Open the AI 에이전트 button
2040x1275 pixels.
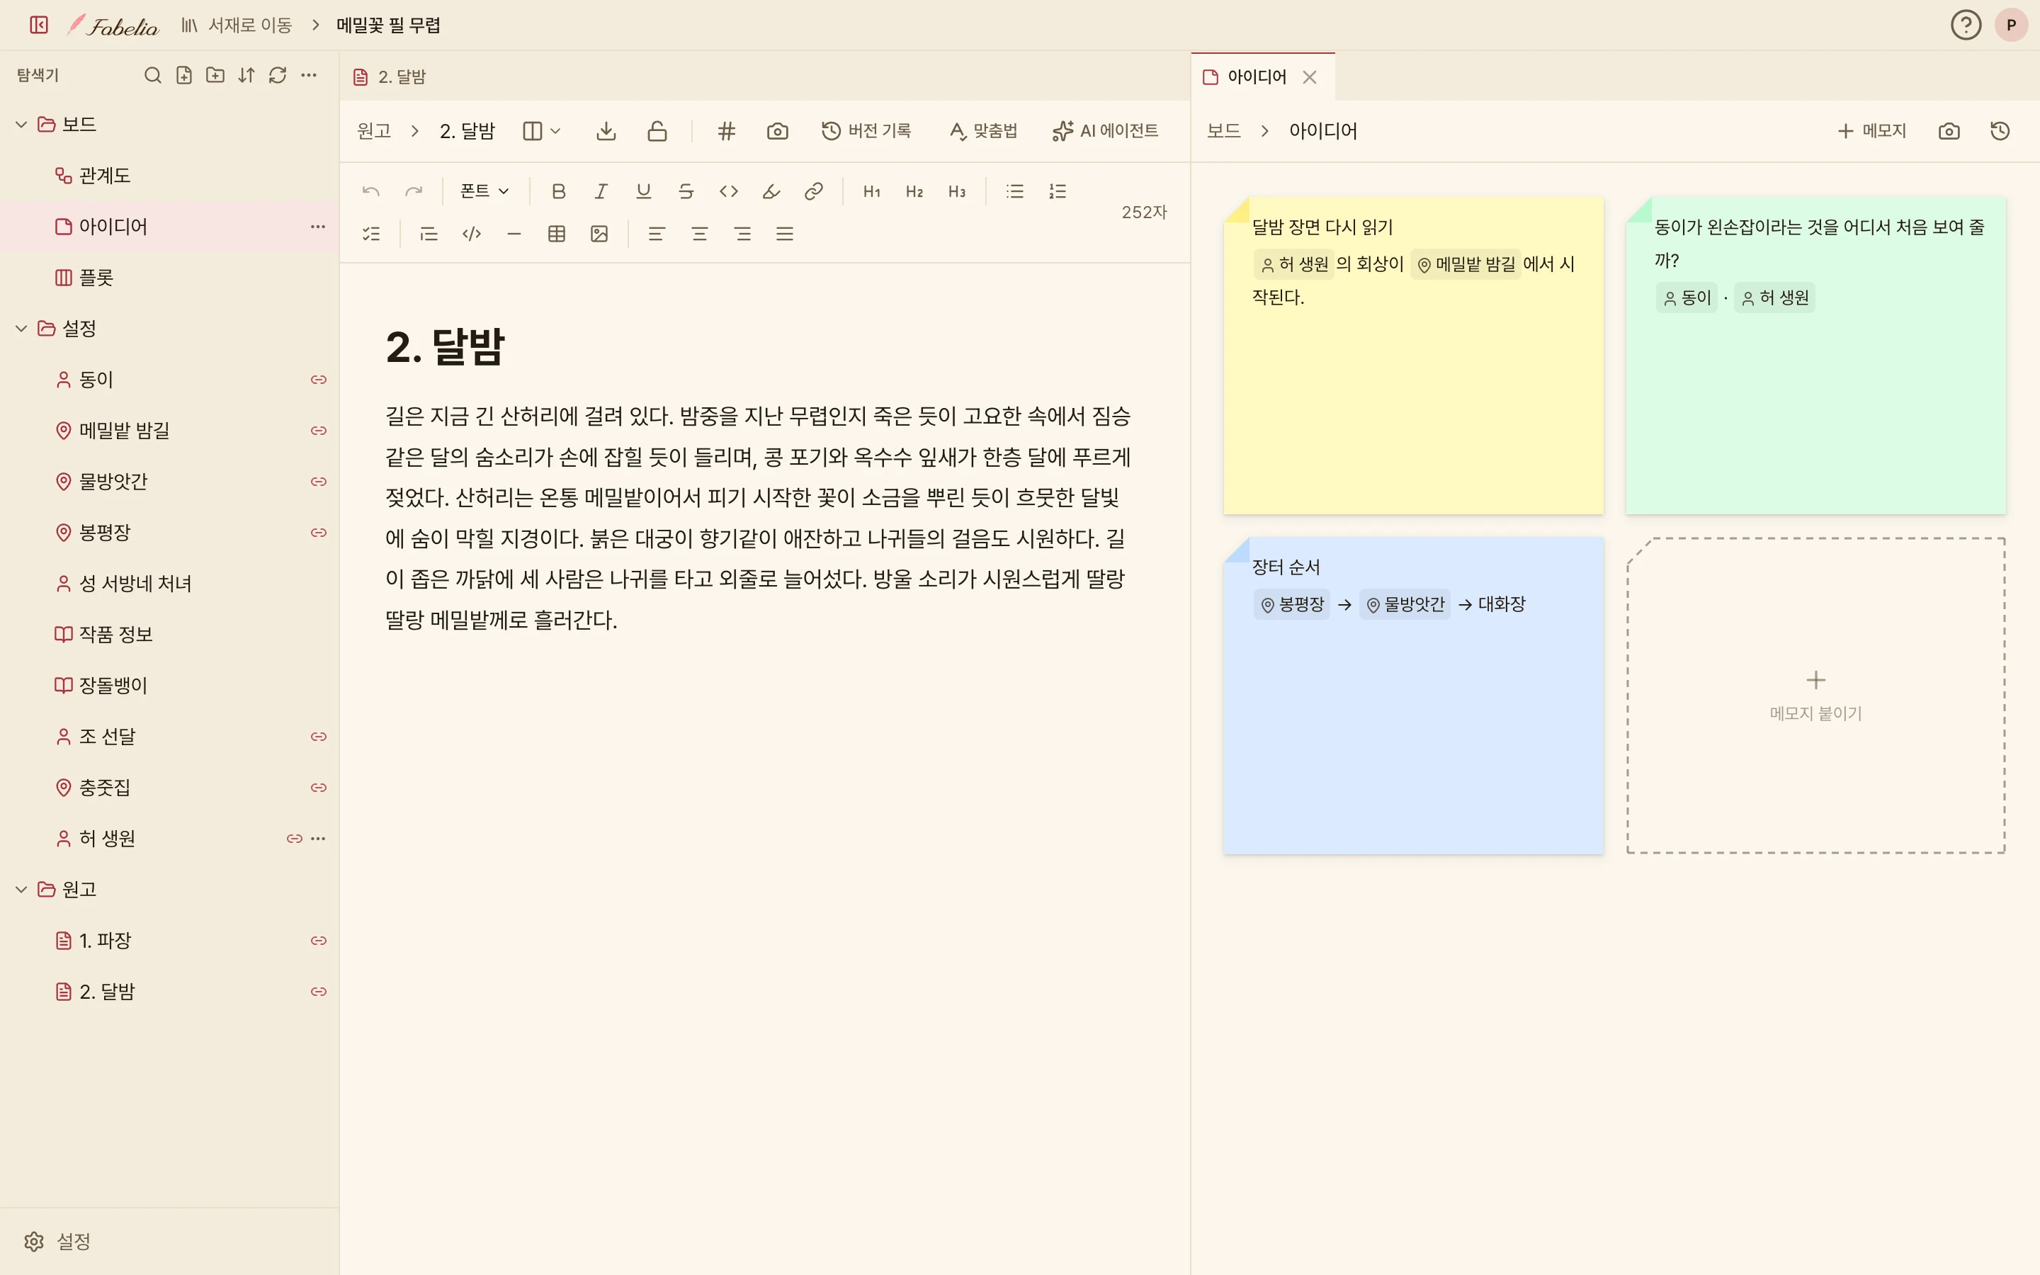pyautogui.click(x=1105, y=131)
